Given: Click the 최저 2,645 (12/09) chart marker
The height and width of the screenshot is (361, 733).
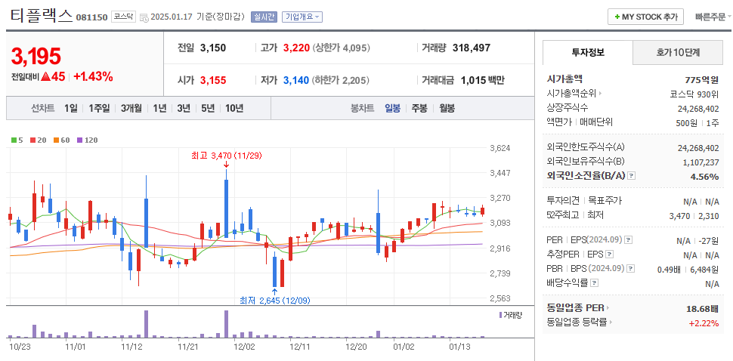Looking at the screenshot, I should [275, 301].
